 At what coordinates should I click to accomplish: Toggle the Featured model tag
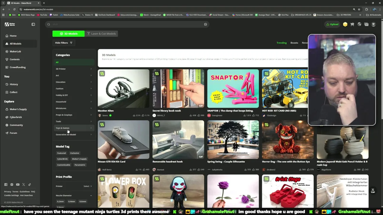click(61, 153)
